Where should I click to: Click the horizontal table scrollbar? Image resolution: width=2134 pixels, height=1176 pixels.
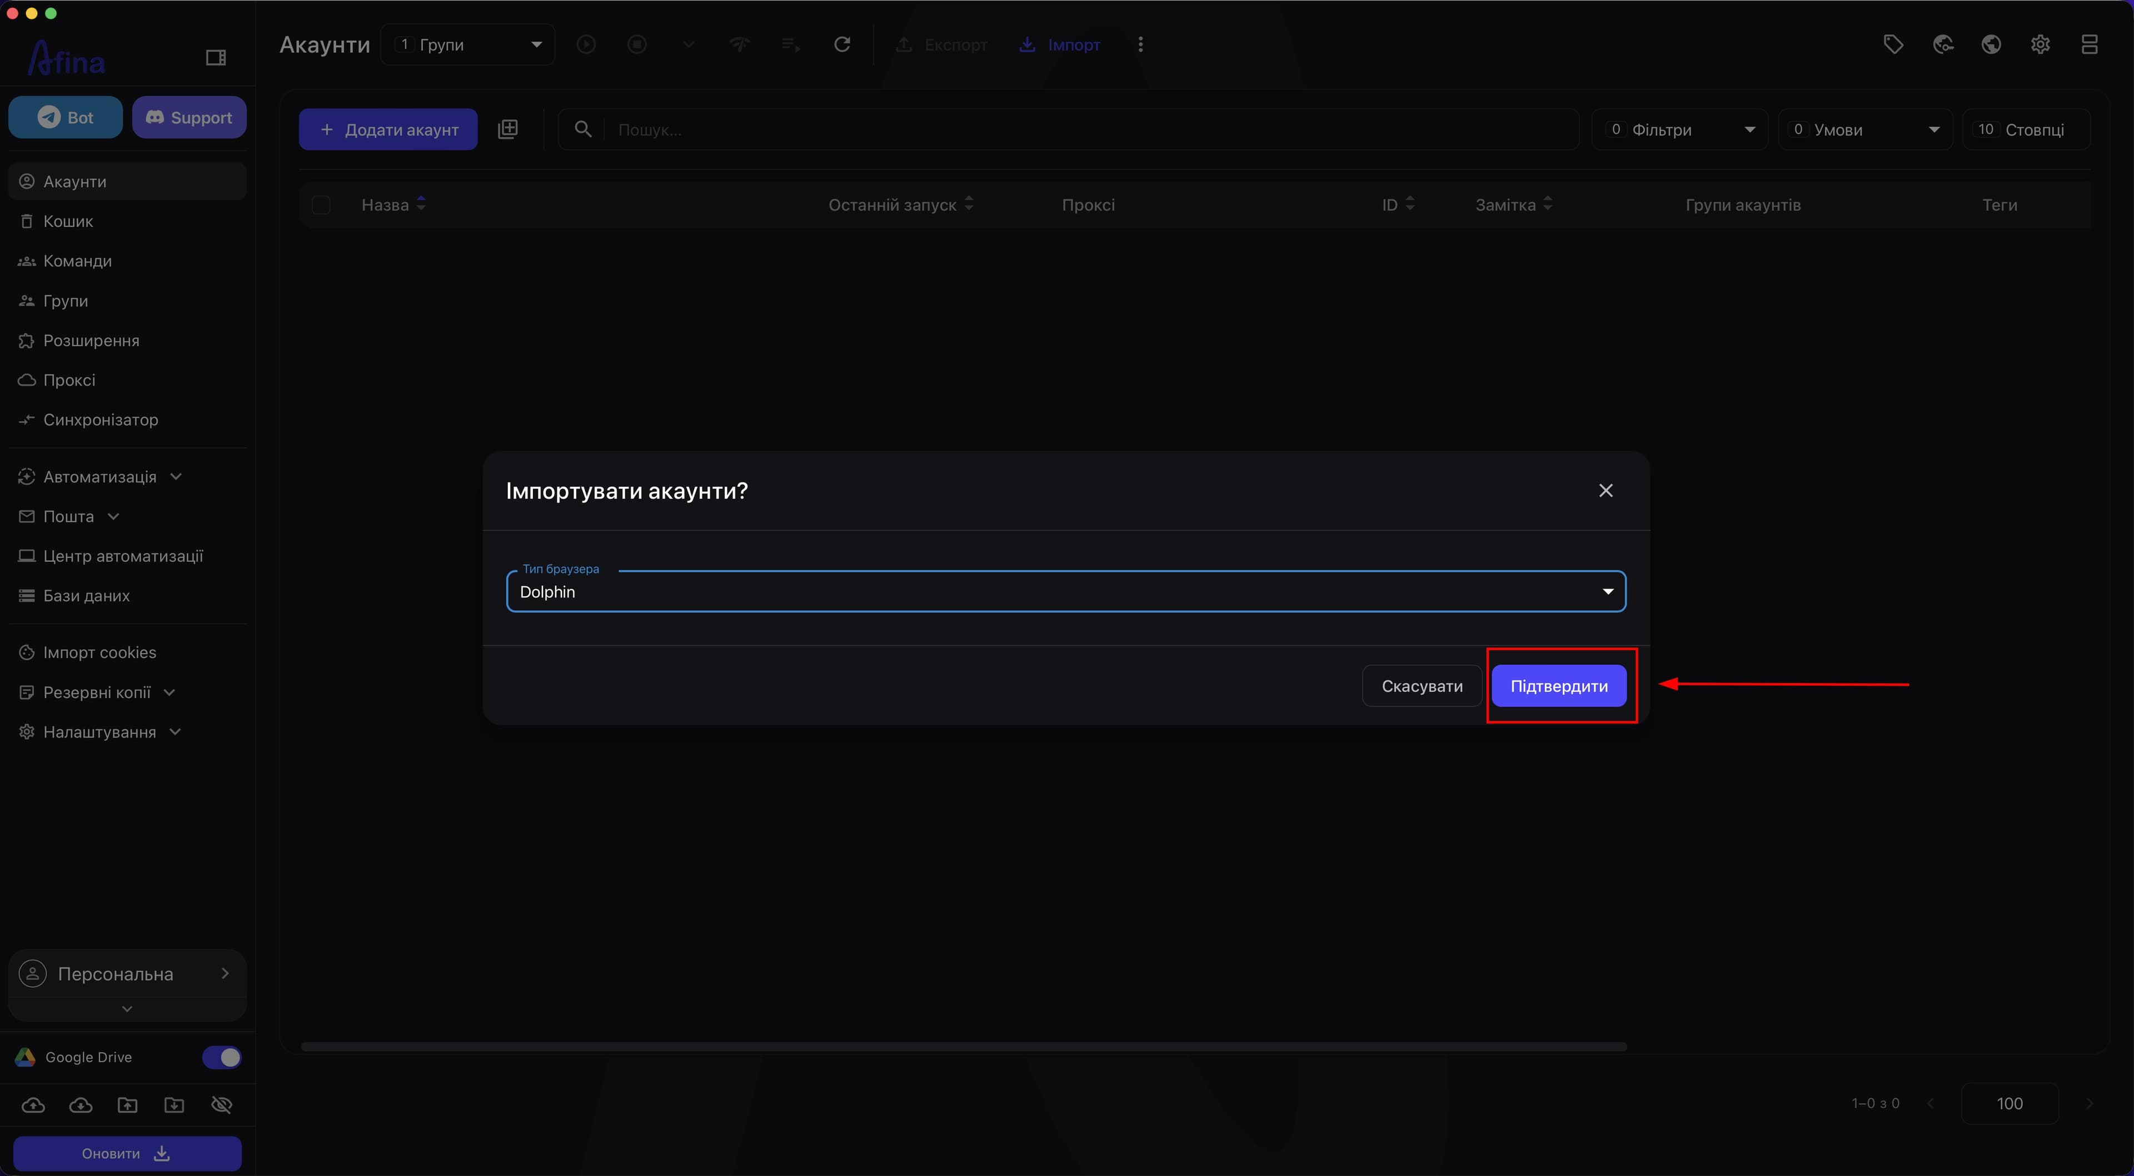(964, 1047)
